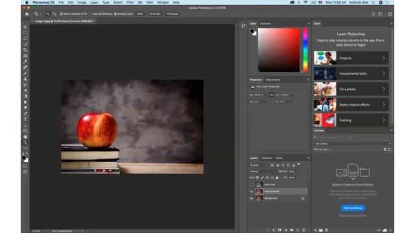415x233 pixels.
Task: Open the My Library dropdown
Action: (353, 144)
